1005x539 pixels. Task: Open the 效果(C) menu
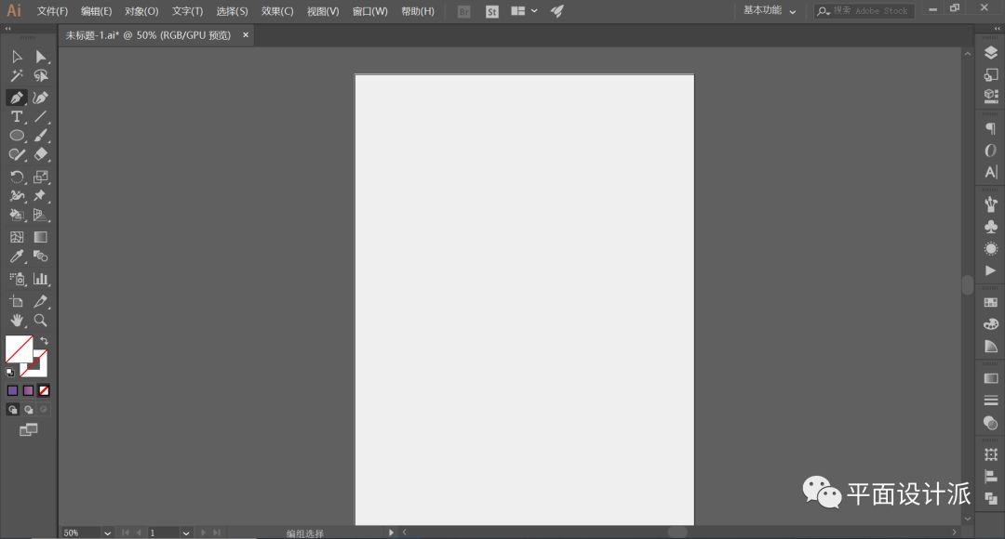tap(276, 11)
